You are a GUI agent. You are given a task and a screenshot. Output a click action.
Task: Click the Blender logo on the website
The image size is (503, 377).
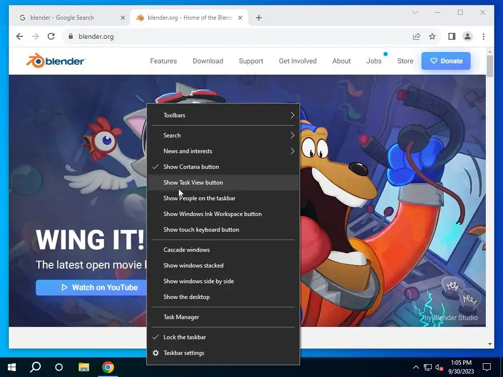(56, 60)
